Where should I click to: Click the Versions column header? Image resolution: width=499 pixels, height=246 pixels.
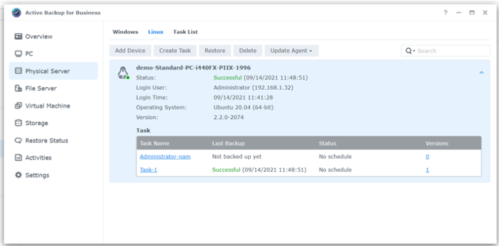(x=437, y=143)
